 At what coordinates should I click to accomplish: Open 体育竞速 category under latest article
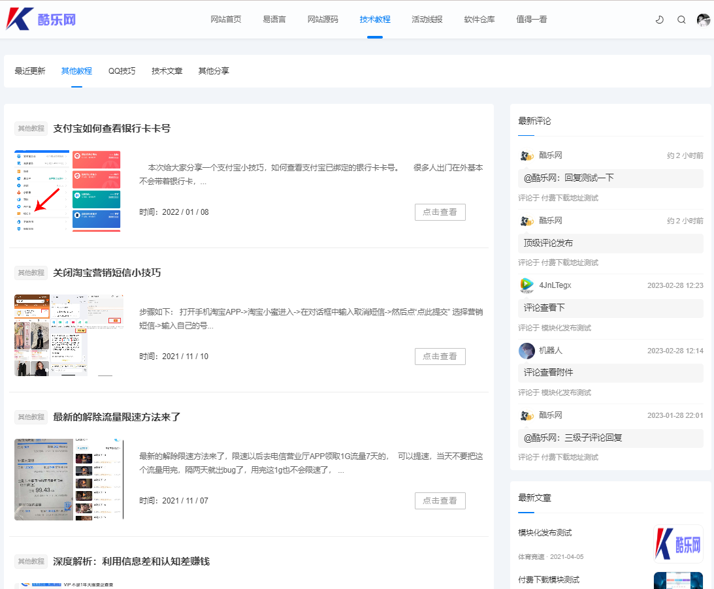click(x=531, y=557)
